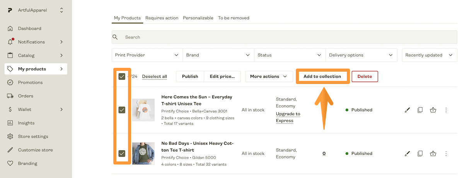This screenshot has width=464, height=178.
Task: Open more options for Here Comes the Sun
Action: [x=446, y=110]
